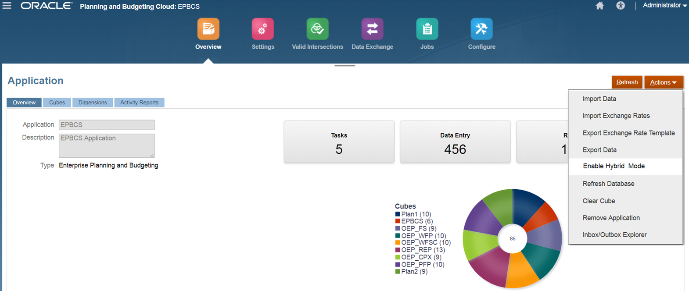This screenshot has height=291, width=689.
Task: Open the hamburger navigator menu
Action: click(7, 6)
